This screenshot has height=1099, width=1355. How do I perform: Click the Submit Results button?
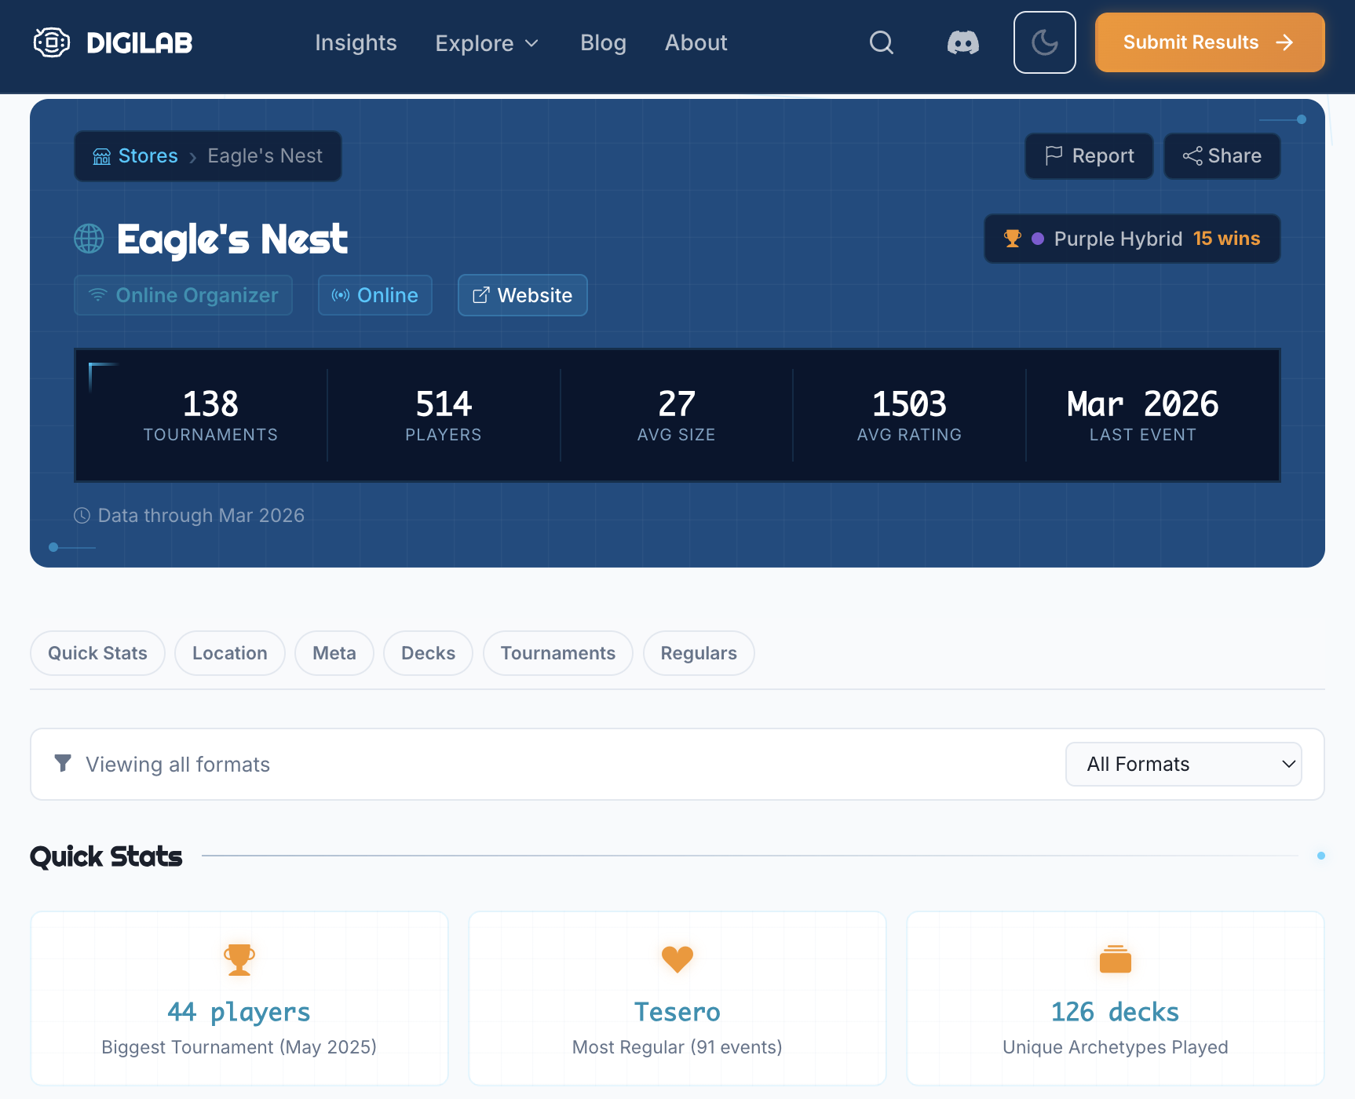[1210, 42]
